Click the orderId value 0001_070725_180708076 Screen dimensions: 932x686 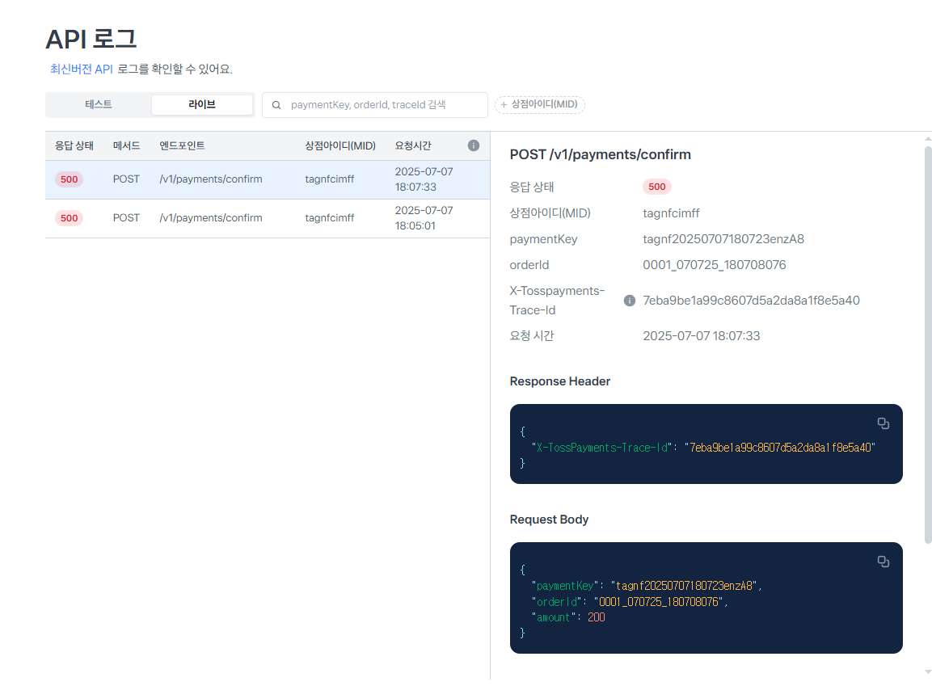tap(715, 265)
